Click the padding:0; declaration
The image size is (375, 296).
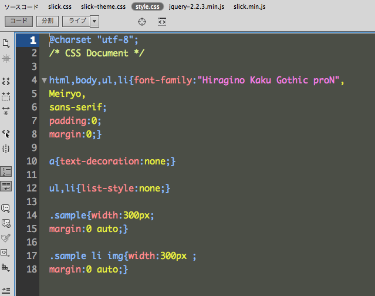click(75, 121)
